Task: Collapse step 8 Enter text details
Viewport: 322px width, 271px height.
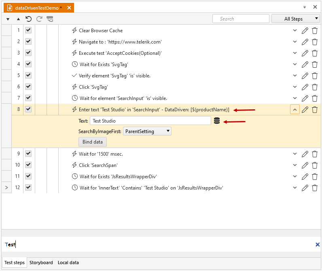Action: 295,110
